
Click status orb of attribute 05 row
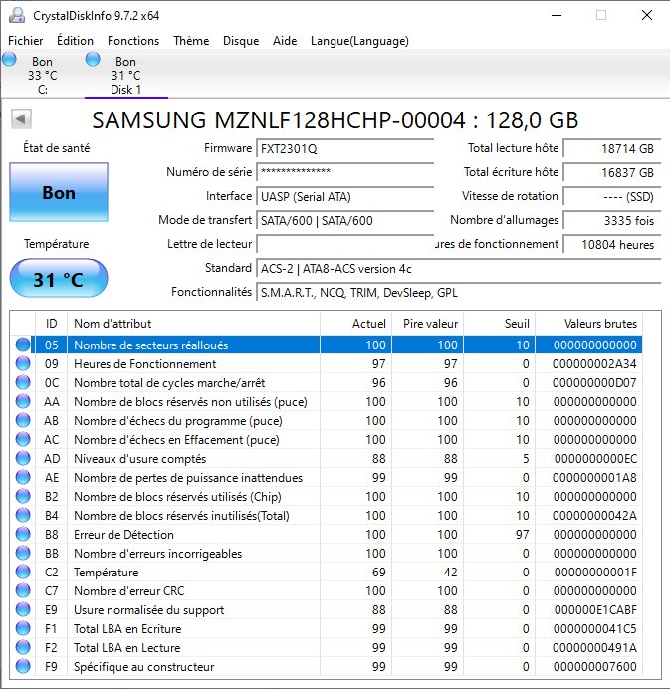coord(23,344)
